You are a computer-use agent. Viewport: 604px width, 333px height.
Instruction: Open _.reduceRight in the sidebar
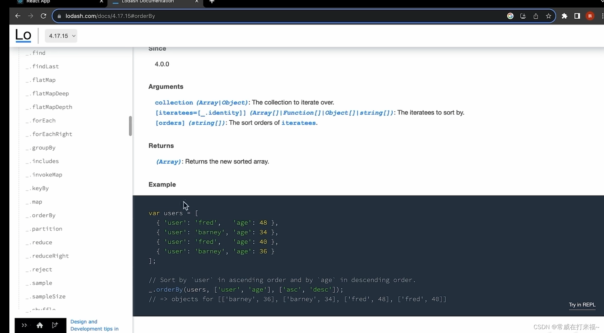click(x=47, y=256)
